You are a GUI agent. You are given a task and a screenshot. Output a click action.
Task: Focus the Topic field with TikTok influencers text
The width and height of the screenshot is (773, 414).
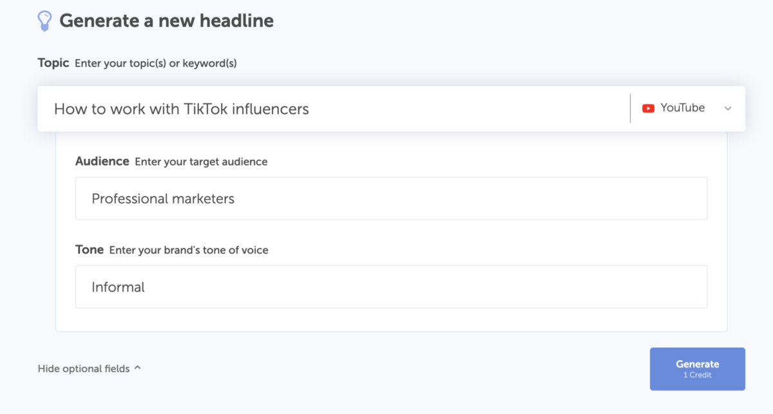pos(322,109)
